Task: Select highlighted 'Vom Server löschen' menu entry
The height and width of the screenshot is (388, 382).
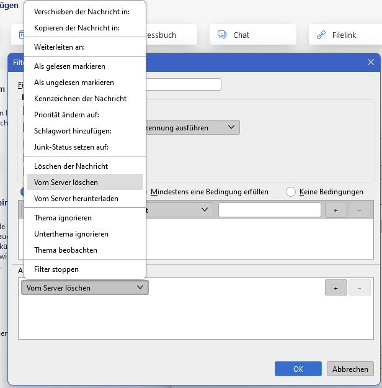Action: (85, 182)
